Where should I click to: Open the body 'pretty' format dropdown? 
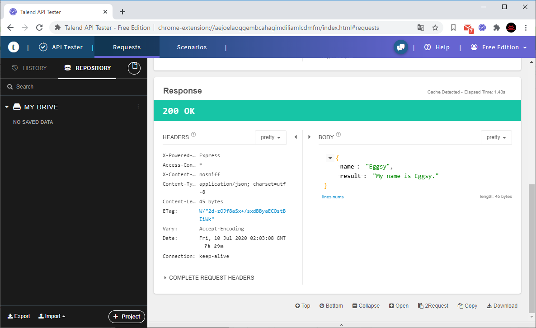(x=496, y=137)
